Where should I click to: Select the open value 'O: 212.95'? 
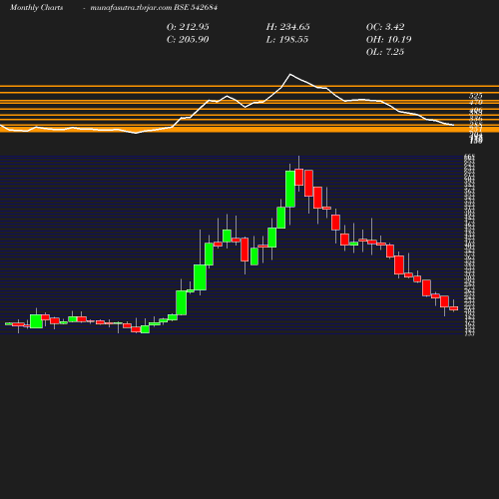coord(188,27)
